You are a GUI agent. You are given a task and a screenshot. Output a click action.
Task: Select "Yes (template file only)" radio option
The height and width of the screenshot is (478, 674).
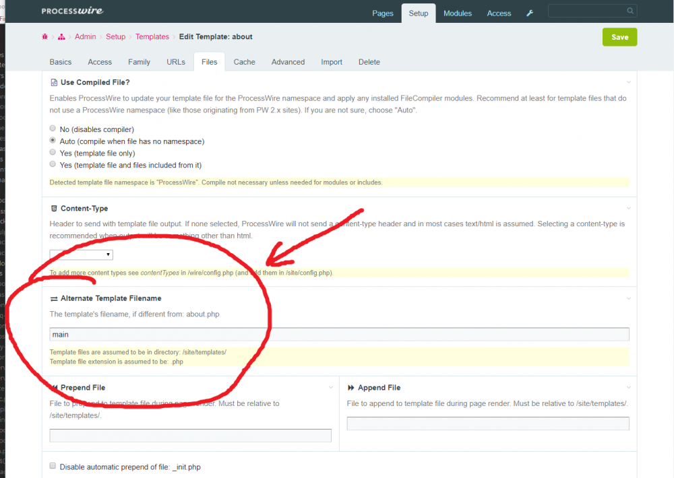(x=53, y=153)
